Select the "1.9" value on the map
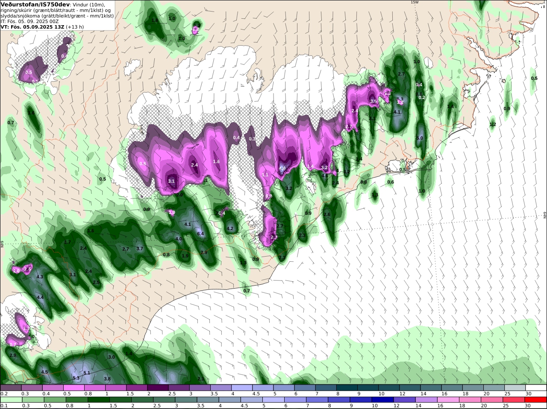The width and height of the screenshot is (547, 409). point(185,256)
